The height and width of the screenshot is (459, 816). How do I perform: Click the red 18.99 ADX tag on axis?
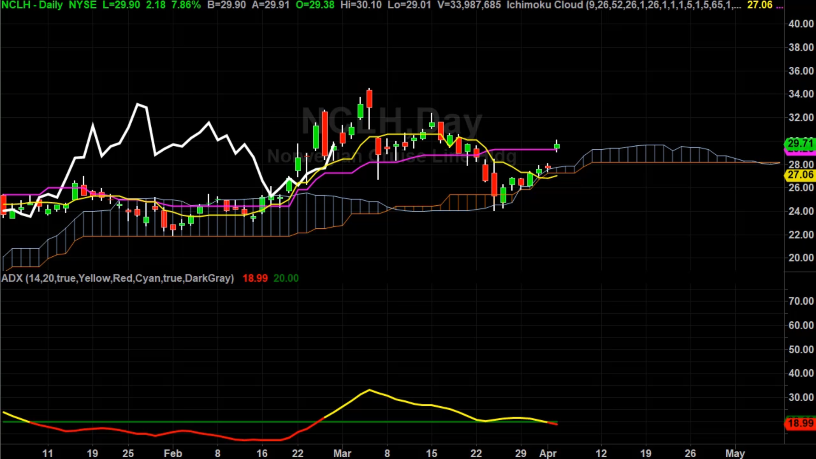click(x=800, y=423)
